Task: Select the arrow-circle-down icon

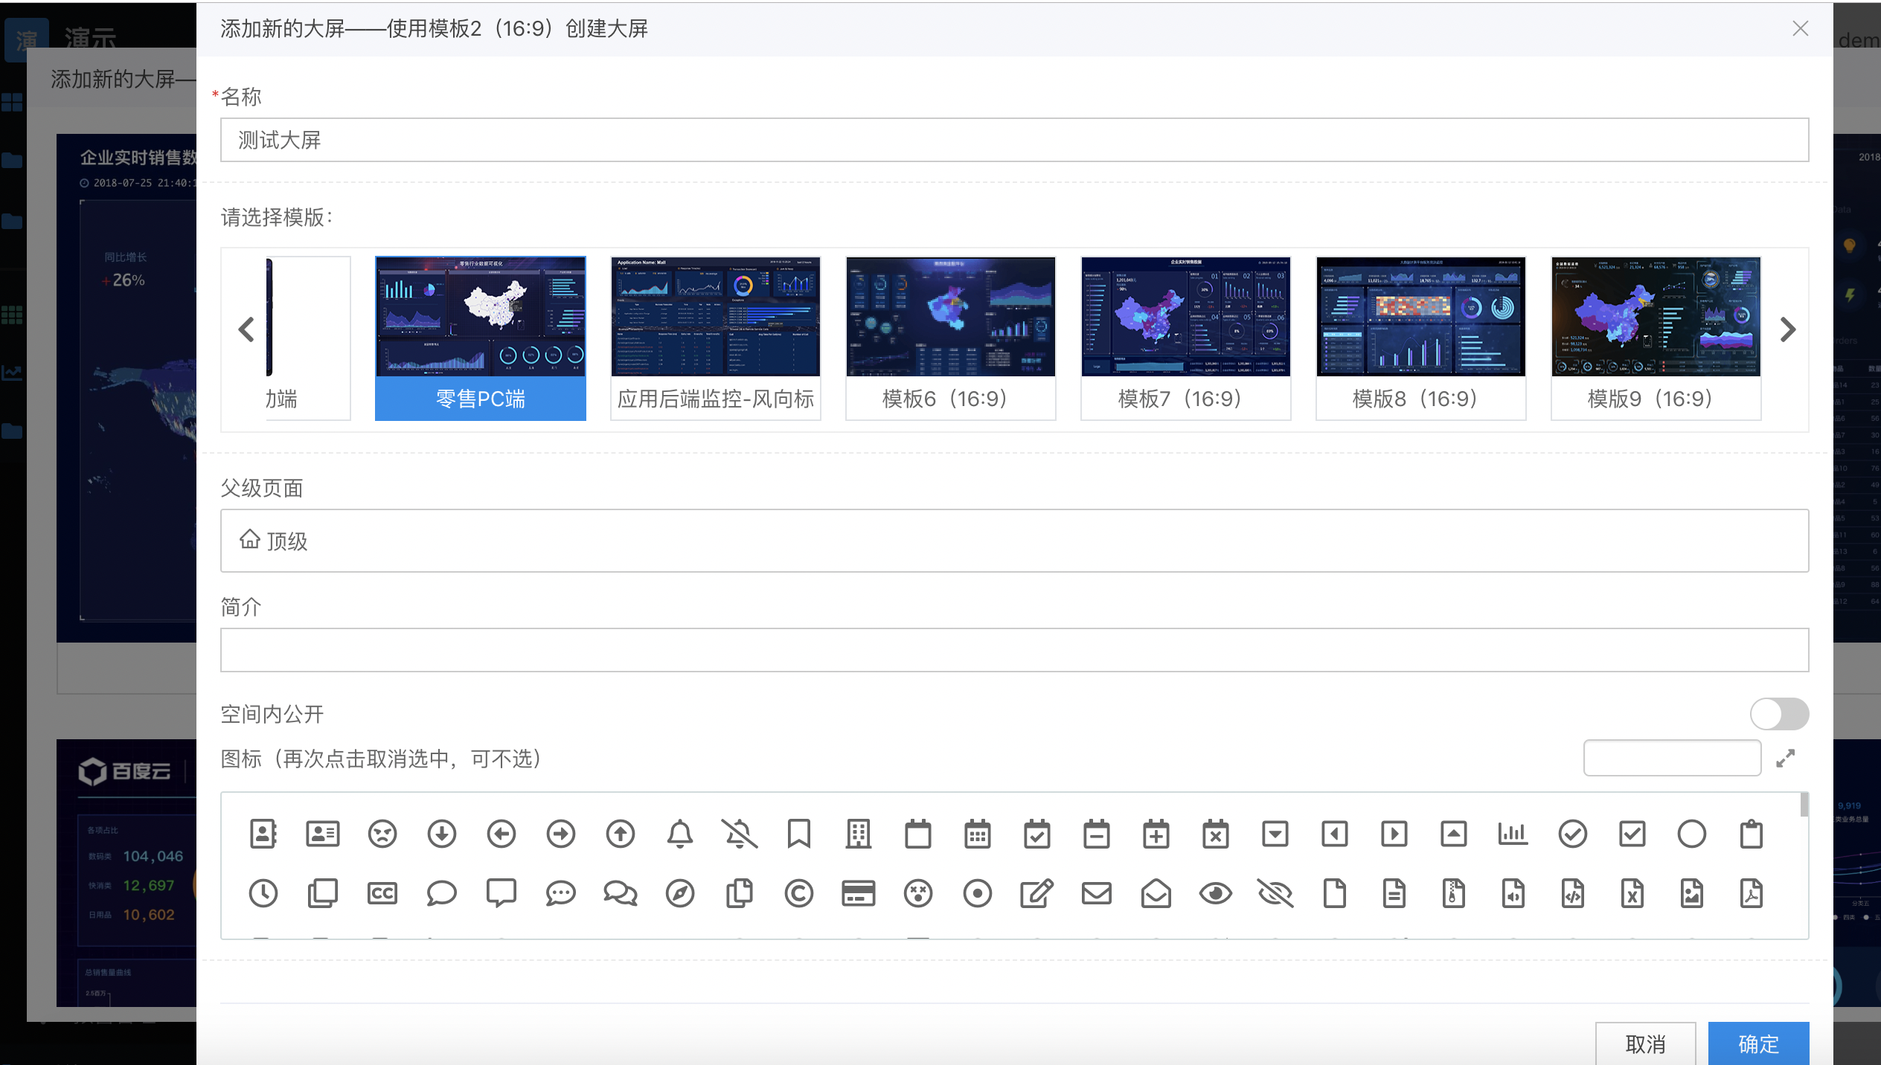Action: click(x=442, y=834)
